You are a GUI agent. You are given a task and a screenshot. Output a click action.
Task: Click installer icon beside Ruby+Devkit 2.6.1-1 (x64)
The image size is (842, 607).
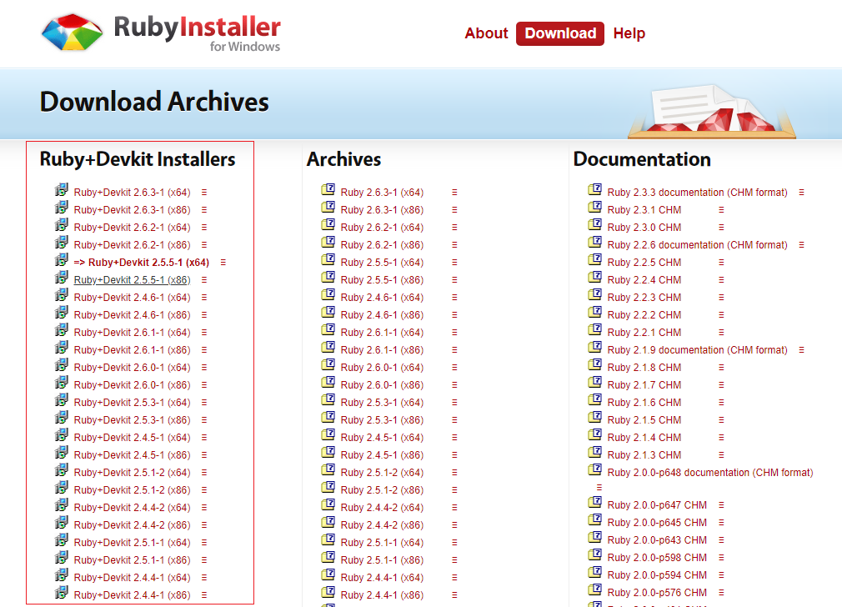pos(61,330)
